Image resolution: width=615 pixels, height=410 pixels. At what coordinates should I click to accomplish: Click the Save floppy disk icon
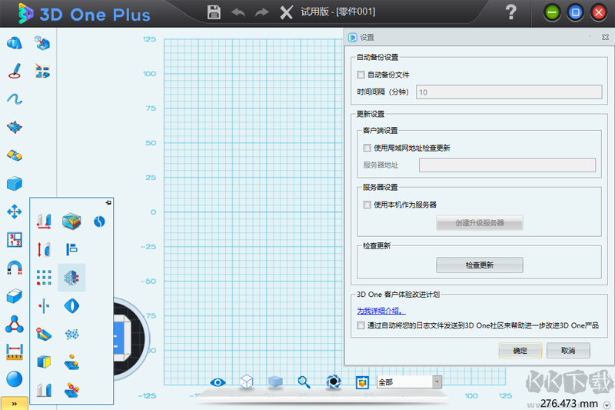coord(214,12)
